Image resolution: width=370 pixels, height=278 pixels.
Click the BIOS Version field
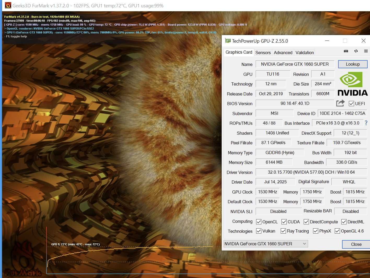(x=295, y=103)
